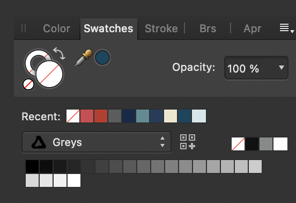Click the panel drag grip handle
296x203 pixels.
pos(24,28)
